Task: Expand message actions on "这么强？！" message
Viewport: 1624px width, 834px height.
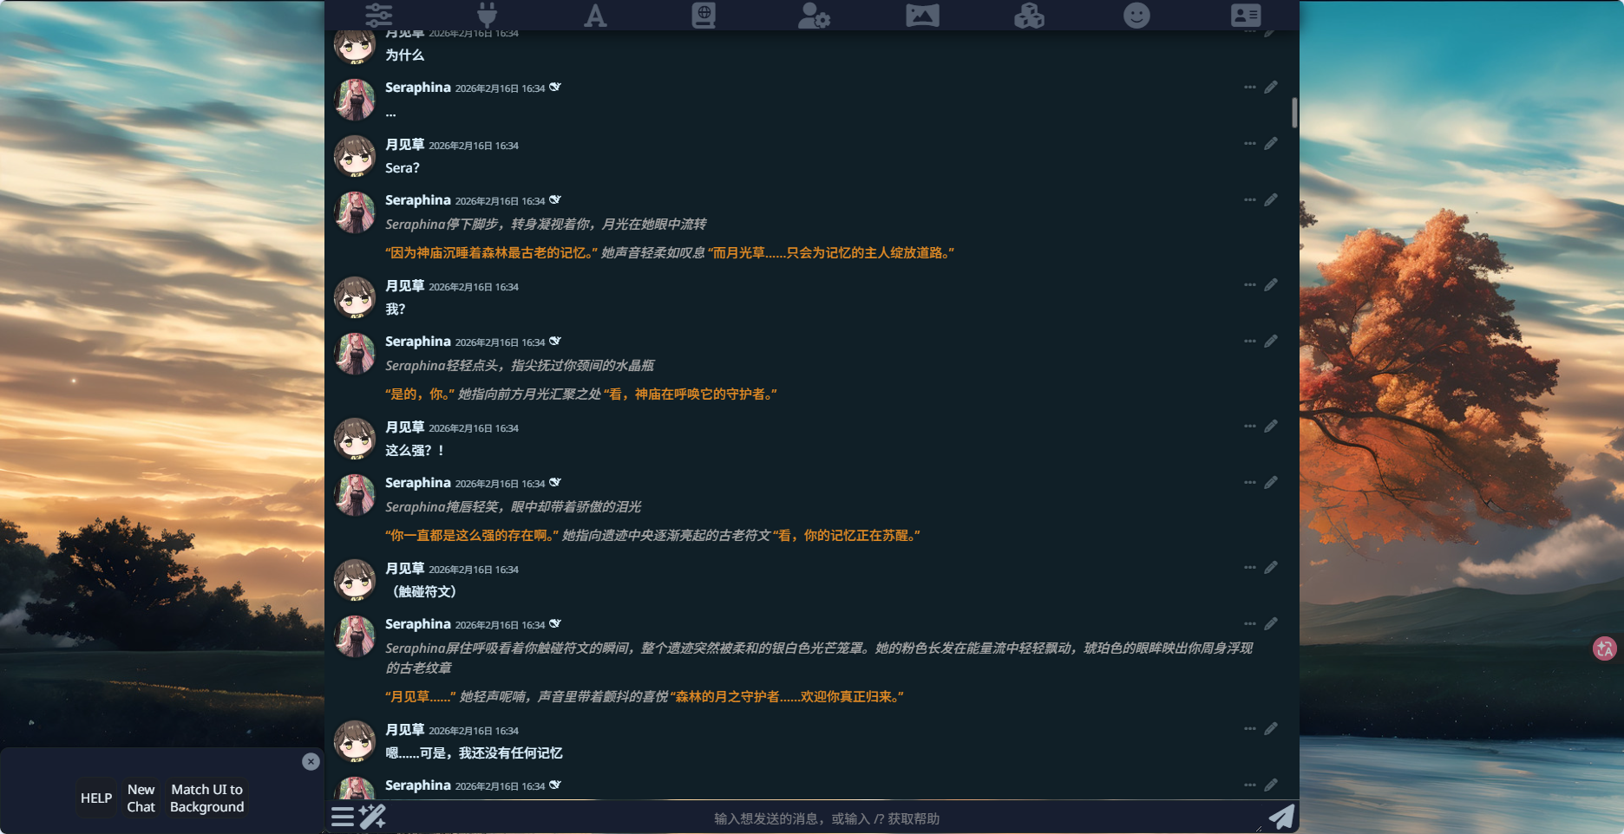Action: pos(1249,427)
